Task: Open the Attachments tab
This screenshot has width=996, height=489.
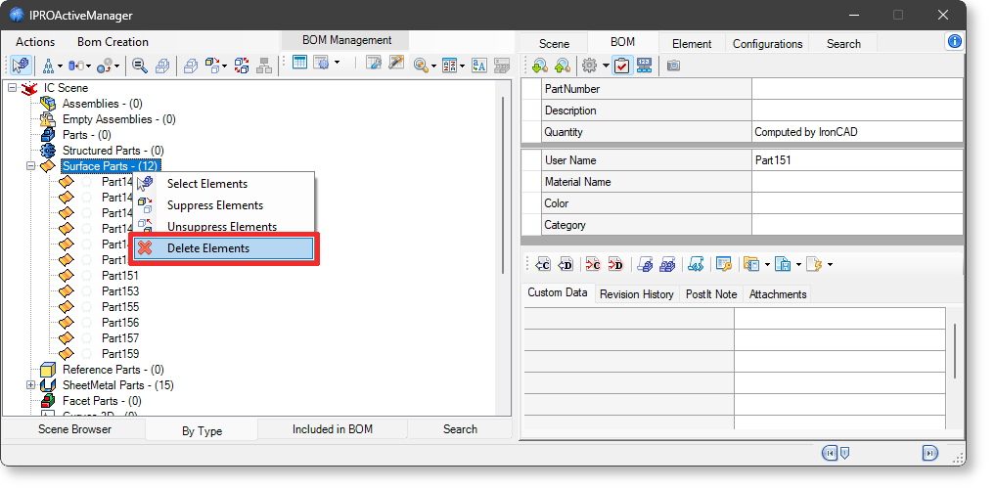Action: pyautogui.click(x=778, y=294)
